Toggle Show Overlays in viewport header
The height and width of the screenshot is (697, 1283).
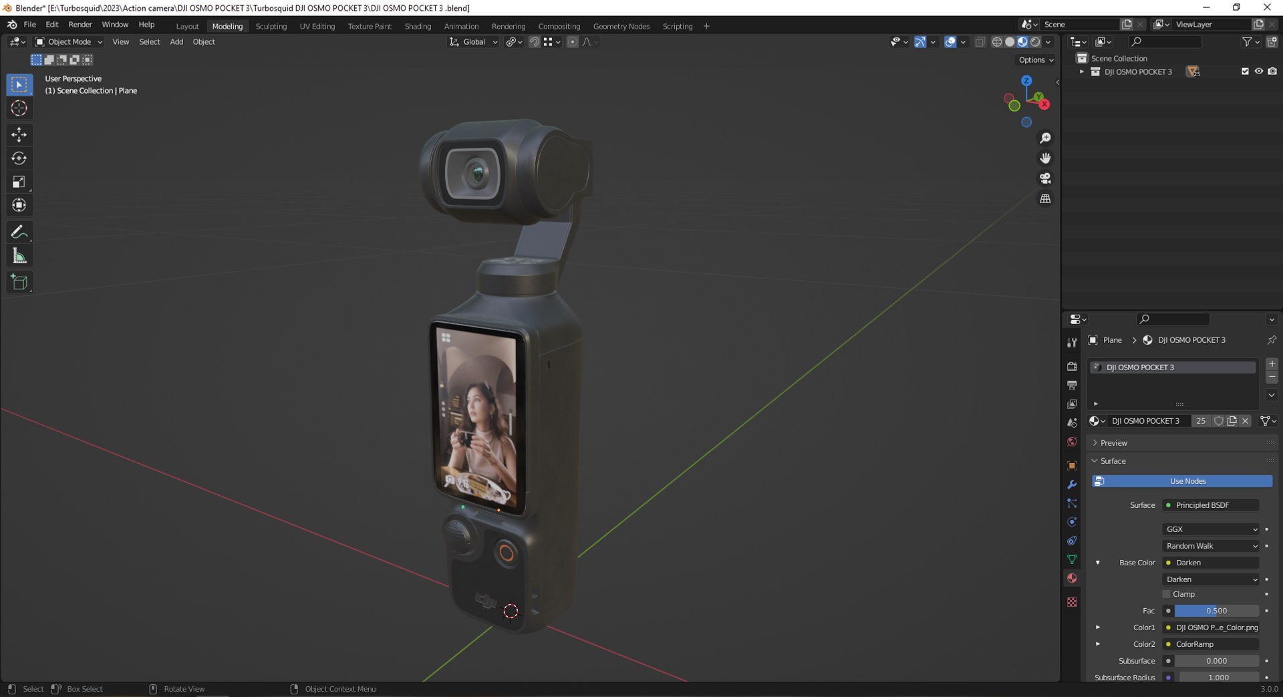950,42
